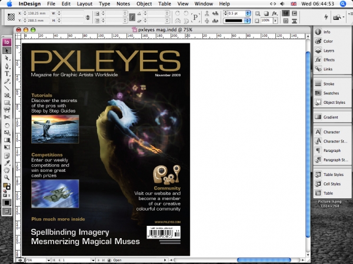Click the reference point locator grid
This screenshot has height=264, width=353.
11,17
